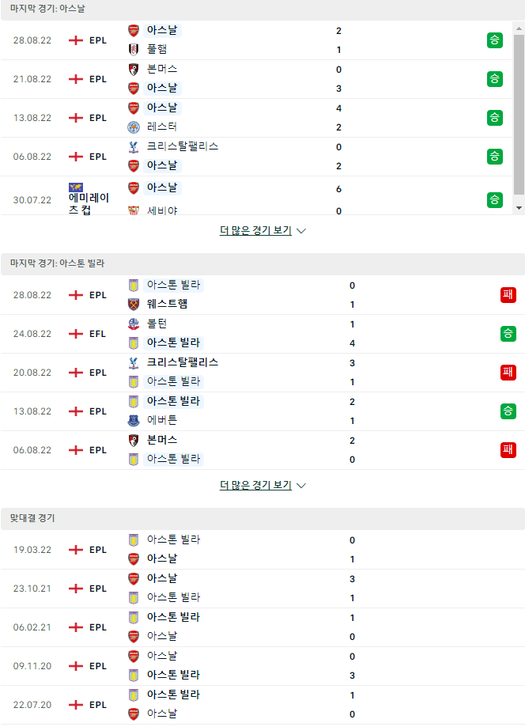Click the West Ham crest icon
525x727 pixels.
[134, 304]
